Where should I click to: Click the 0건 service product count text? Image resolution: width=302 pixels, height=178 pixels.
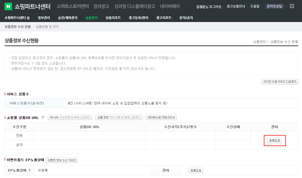click(x=70, y=103)
